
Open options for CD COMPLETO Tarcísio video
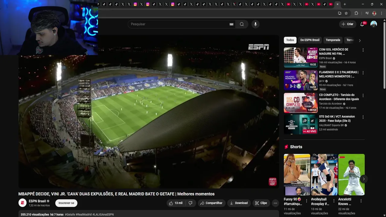tap(363, 96)
